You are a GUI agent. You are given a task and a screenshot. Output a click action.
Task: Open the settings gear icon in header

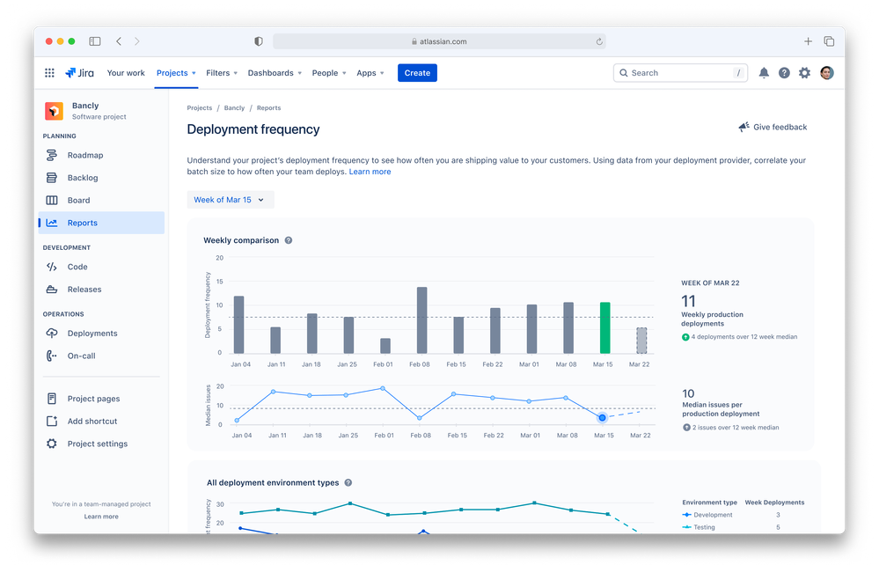coord(804,73)
